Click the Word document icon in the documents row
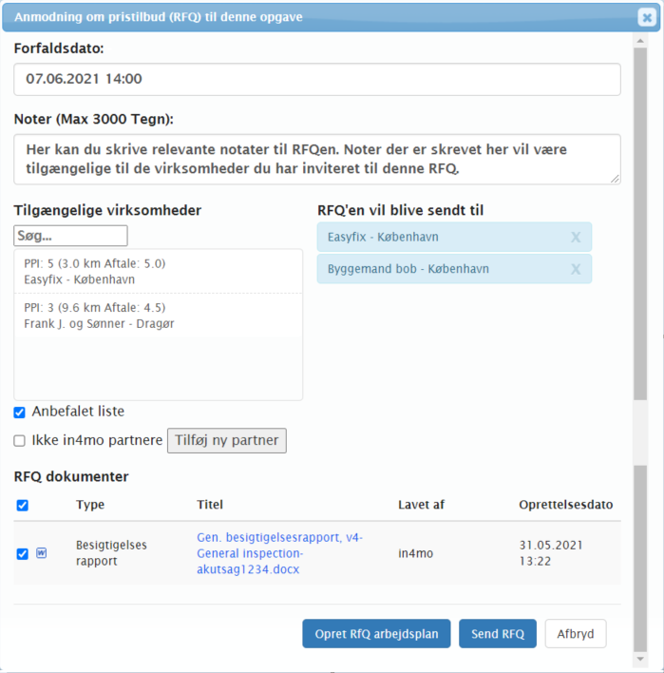This screenshot has width=664, height=673. [x=41, y=552]
